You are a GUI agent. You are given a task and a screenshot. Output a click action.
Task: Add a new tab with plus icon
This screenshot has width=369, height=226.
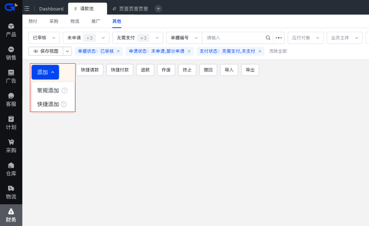click(x=158, y=9)
